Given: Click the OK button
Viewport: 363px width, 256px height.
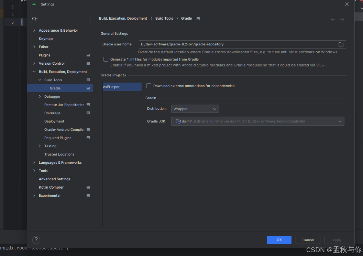Looking at the screenshot, I should tap(279, 240).
